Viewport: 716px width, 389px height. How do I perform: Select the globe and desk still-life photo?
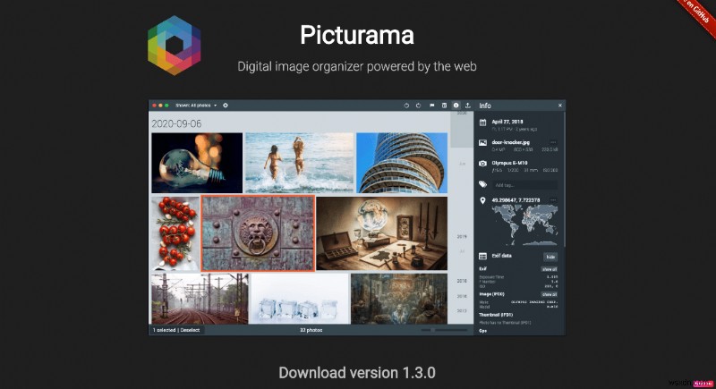pyautogui.click(x=382, y=233)
